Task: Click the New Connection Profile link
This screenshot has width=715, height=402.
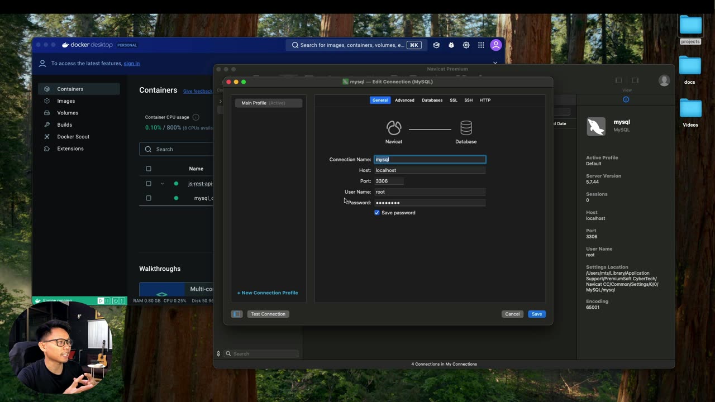Action: [268, 293]
